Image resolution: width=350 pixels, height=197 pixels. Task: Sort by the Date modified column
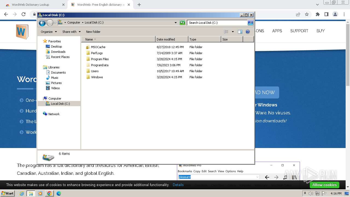(172, 39)
